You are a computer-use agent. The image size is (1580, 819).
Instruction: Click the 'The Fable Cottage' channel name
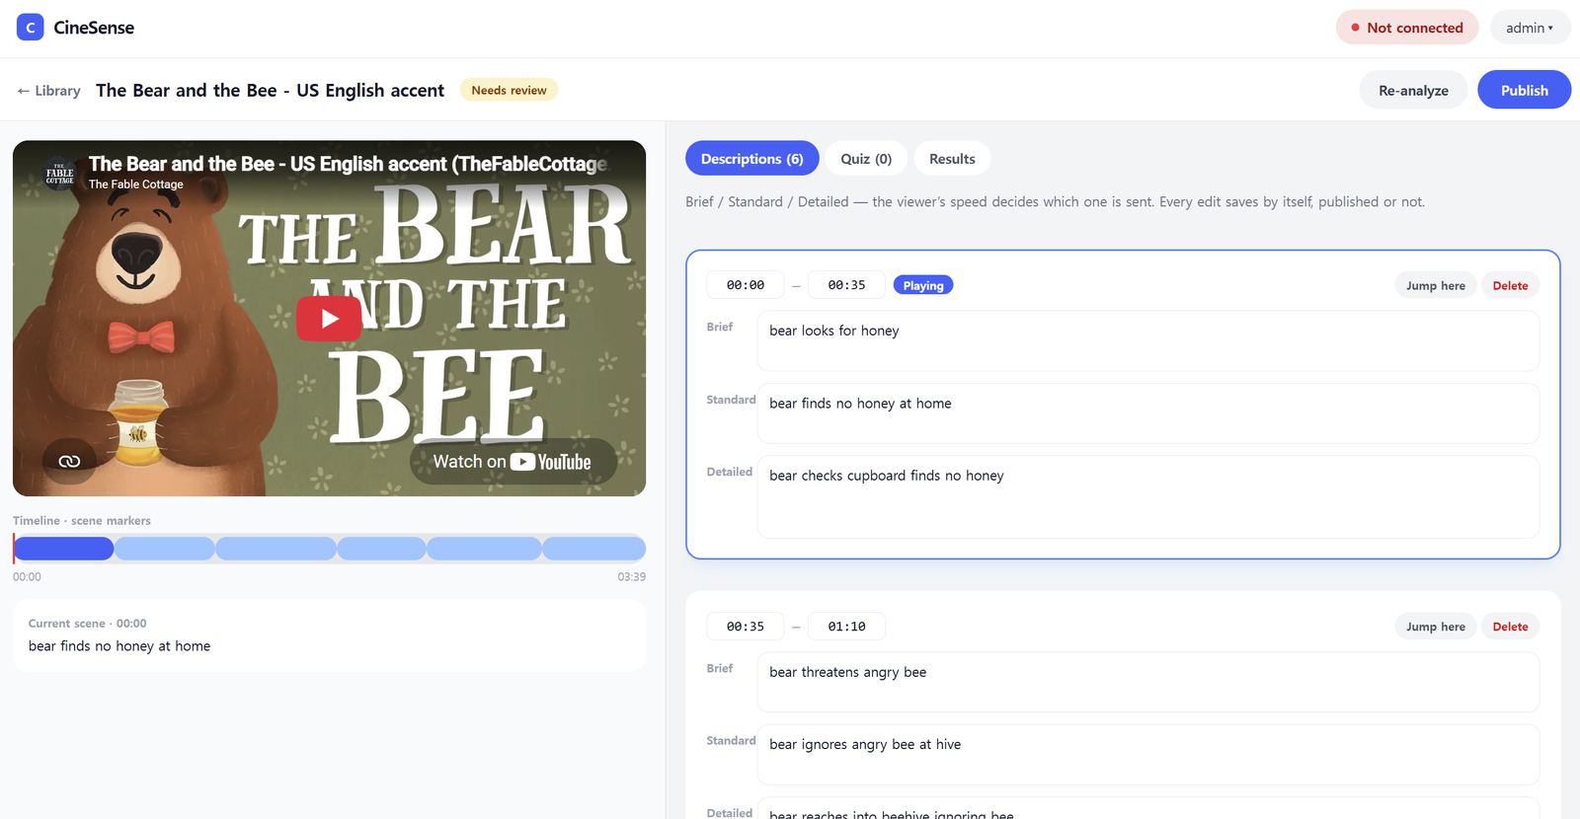pyautogui.click(x=136, y=185)
